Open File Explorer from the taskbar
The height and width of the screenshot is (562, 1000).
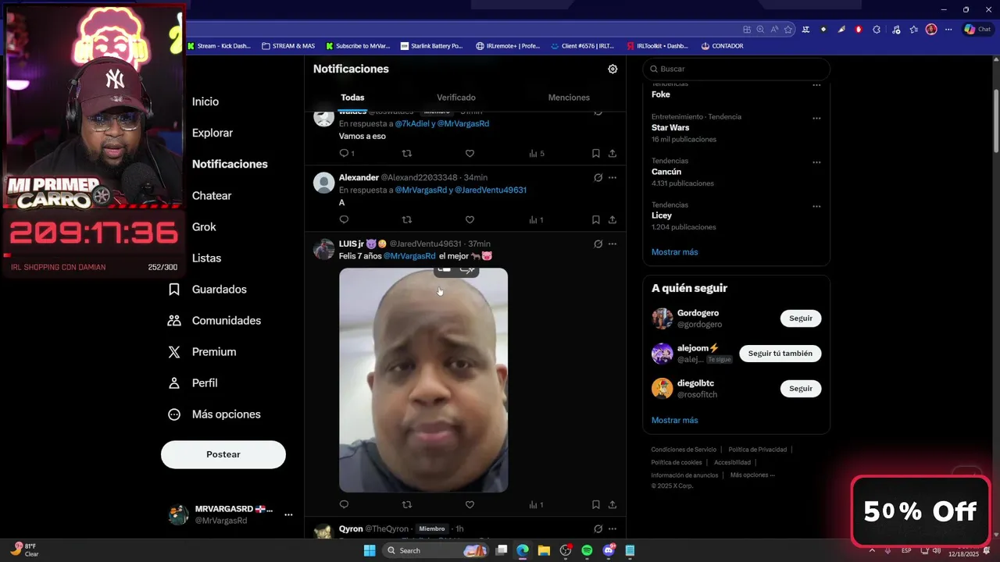(x=544, y=550)
